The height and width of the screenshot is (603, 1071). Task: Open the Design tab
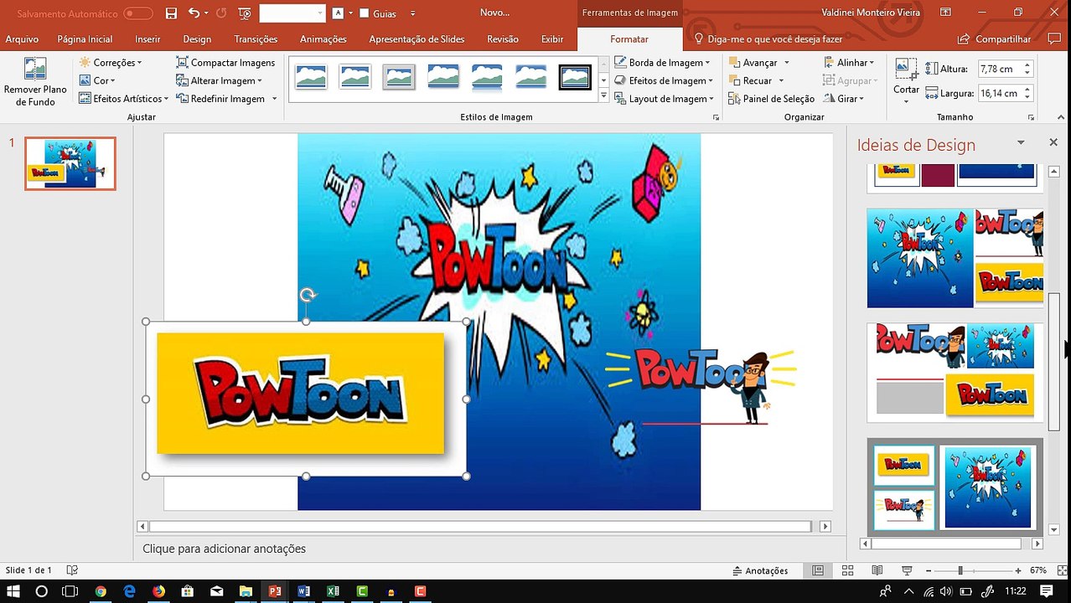(x=197, y=39)
